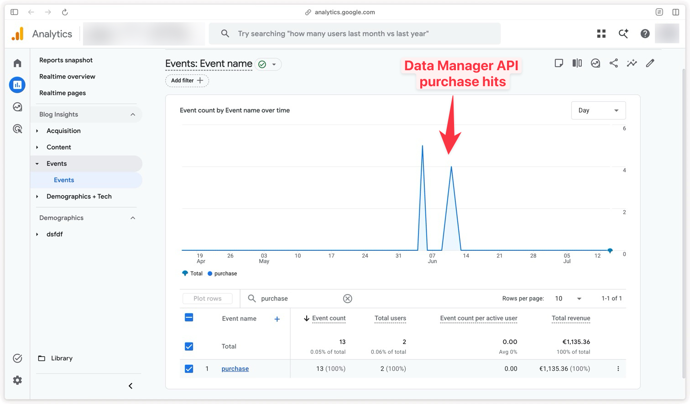This screenshot has width=690, height=404.
Task: Open Reports snapshot
Action: click(x=66, y=60)
